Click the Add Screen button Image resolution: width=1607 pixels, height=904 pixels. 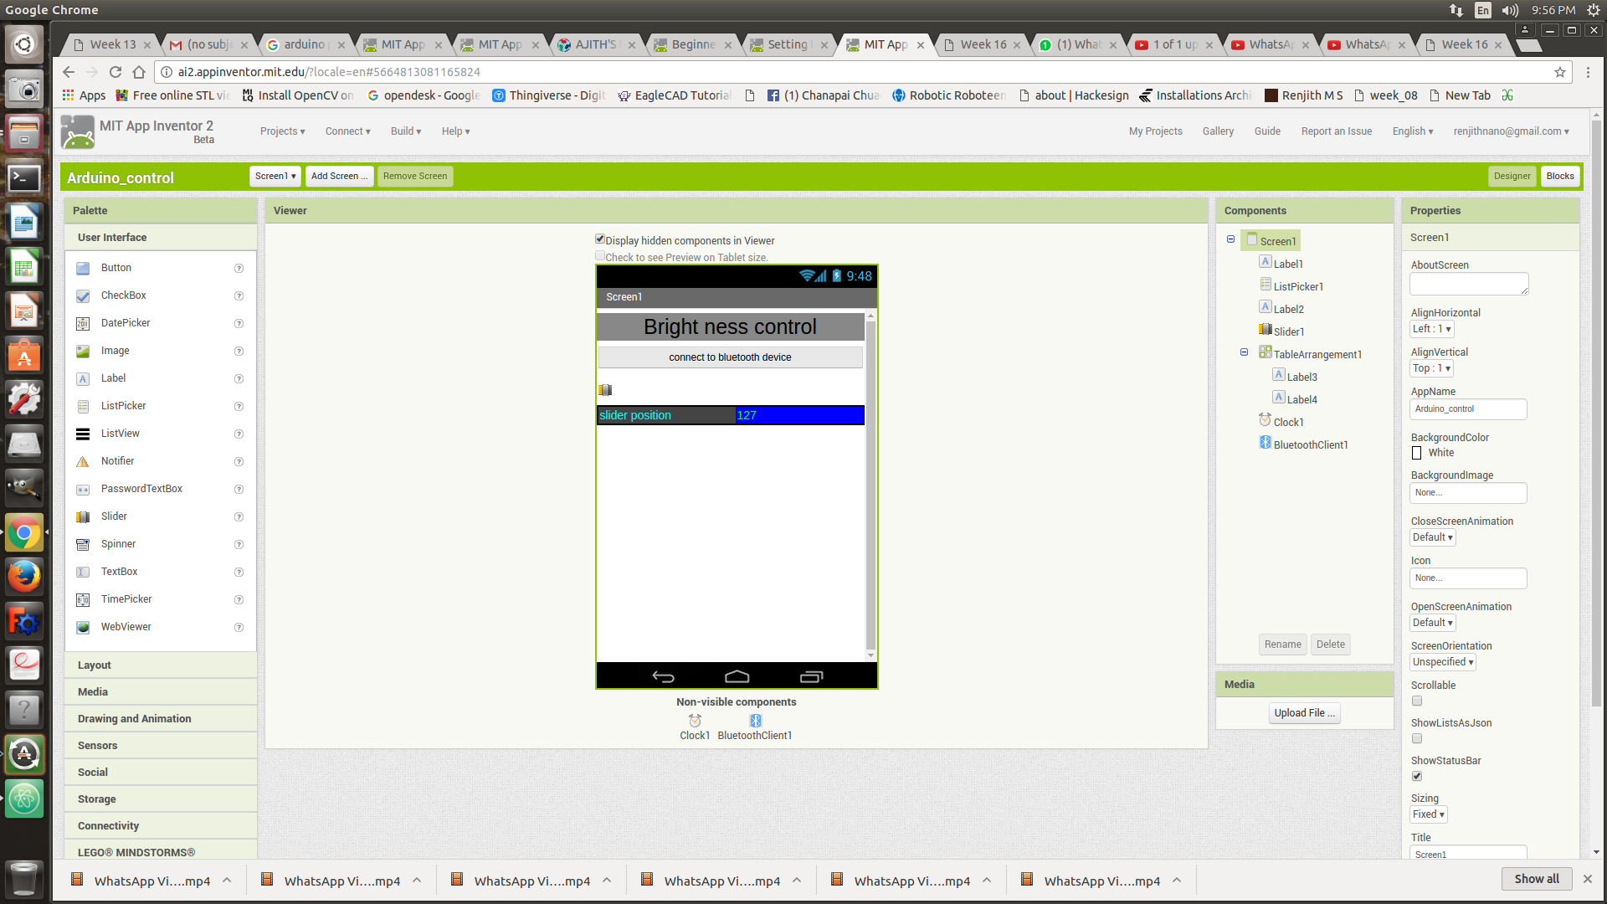tap(339, 177)
